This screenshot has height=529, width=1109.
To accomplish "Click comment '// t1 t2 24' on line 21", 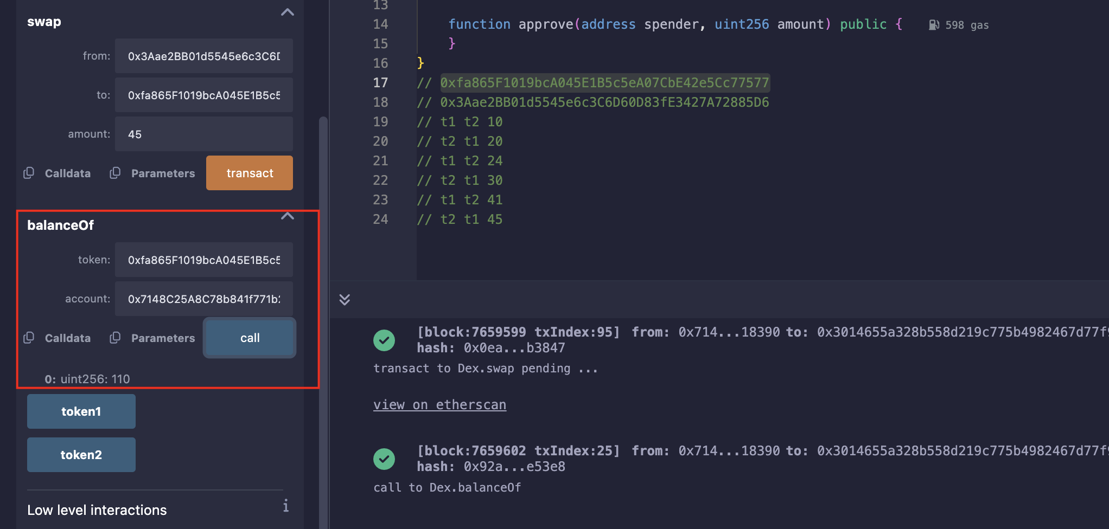I will click(x=460, y=161).
